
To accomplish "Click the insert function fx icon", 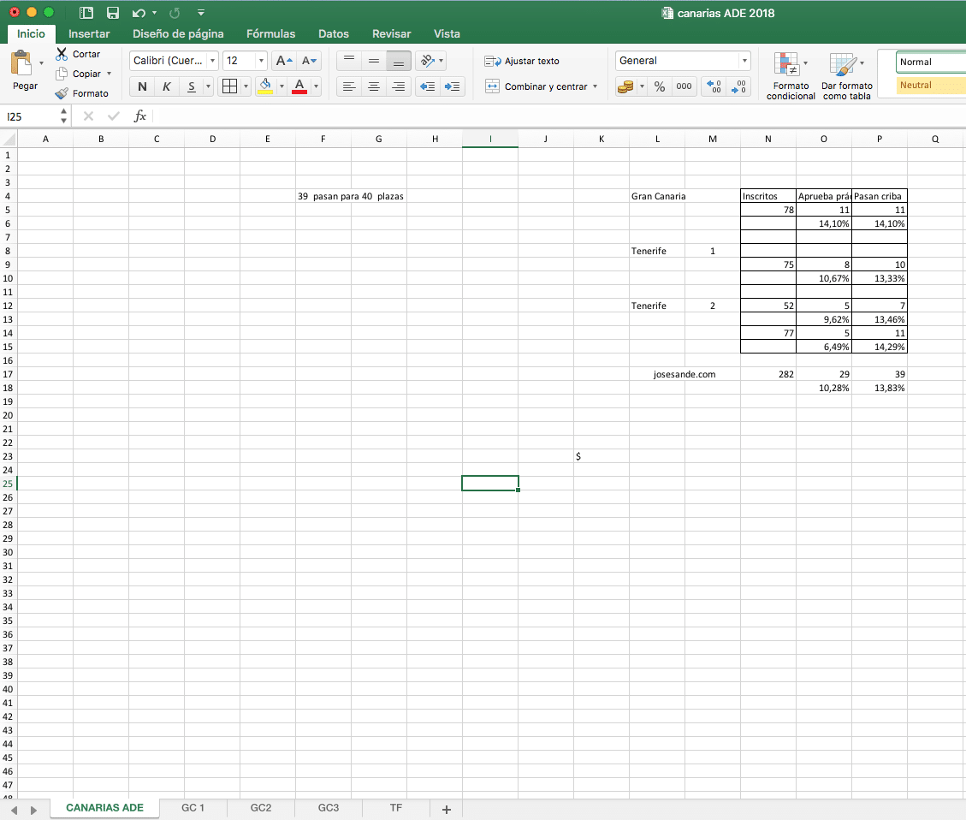I will pyautogui.click(x=139, y=116).
